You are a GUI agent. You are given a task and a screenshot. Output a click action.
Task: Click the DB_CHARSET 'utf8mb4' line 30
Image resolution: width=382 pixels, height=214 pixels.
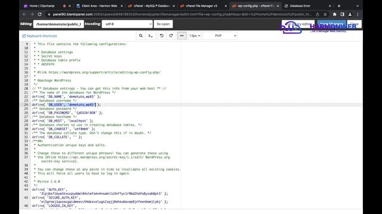pyautogui.click(x=64, y=129)
